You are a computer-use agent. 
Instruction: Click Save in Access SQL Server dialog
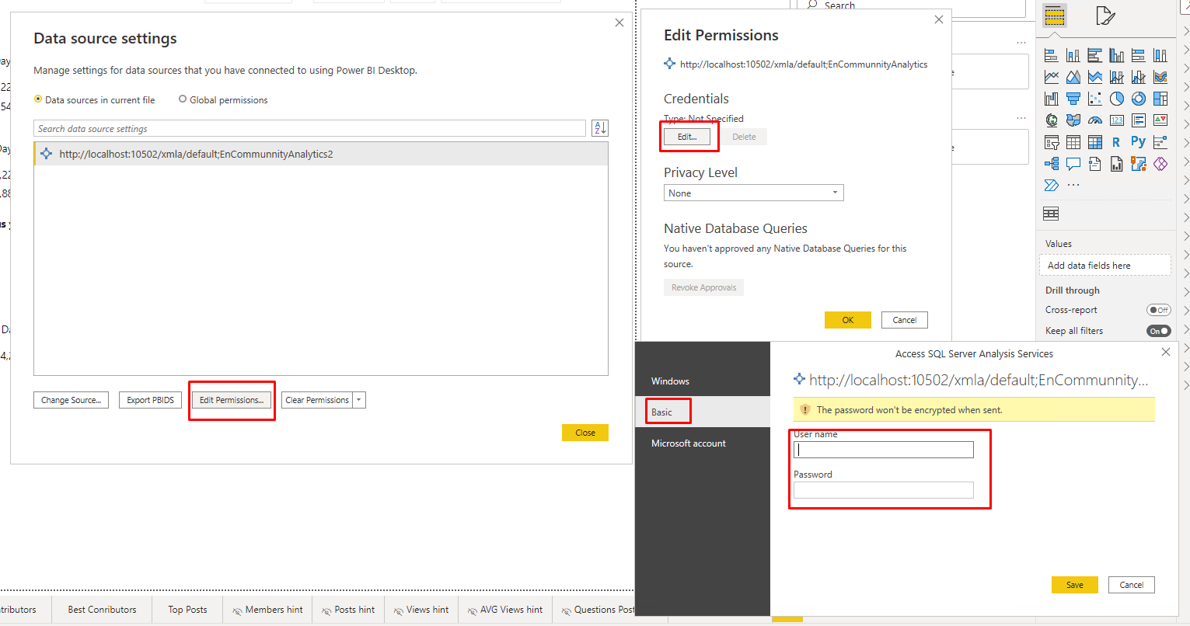click(x=1075, y=585)
